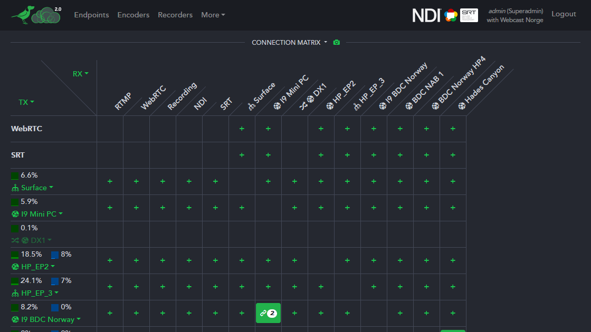Add connection from I9 BDC Norway to WebRTC
591x332 pixels.
pos(137,313)
